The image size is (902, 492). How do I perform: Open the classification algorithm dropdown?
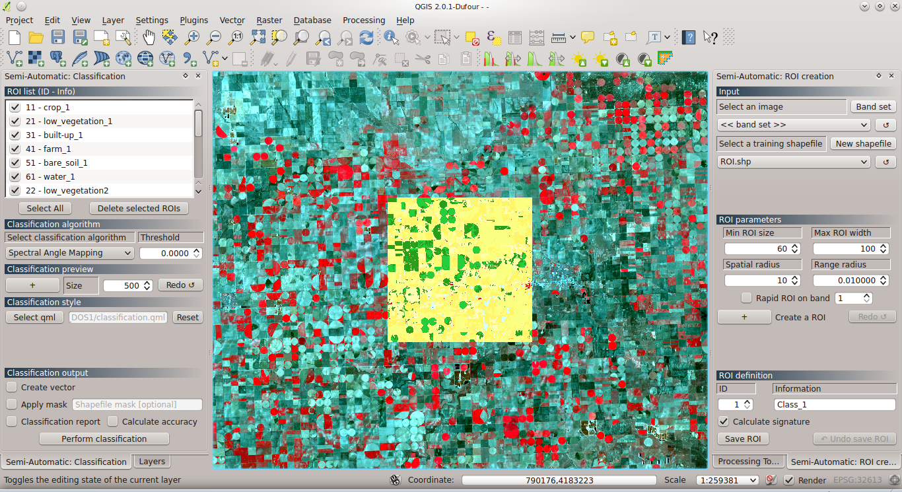point(69,252)
